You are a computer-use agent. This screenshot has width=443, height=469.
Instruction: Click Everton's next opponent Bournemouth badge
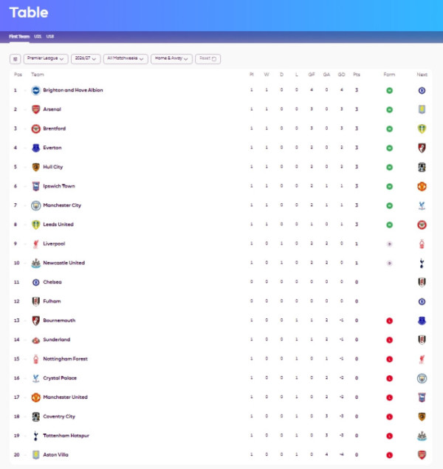tap(422, 148)
